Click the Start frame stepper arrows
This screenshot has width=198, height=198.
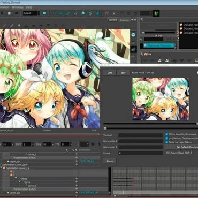33,144
